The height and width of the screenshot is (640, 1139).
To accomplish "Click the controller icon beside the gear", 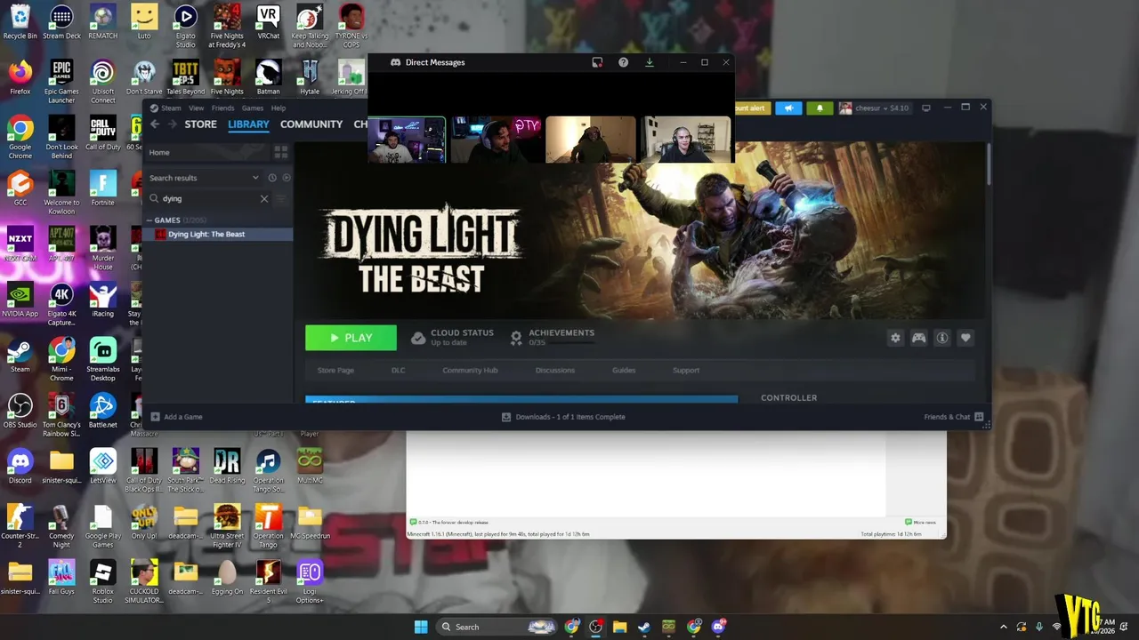I will 918,338.
